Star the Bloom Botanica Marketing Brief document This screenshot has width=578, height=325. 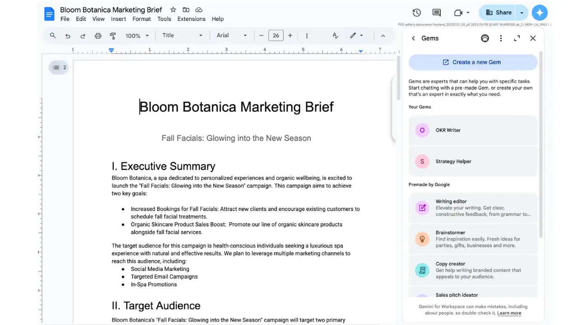173,10
